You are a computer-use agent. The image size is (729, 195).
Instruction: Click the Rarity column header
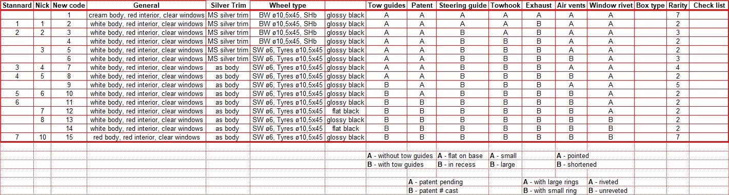(x=678, y=5)
